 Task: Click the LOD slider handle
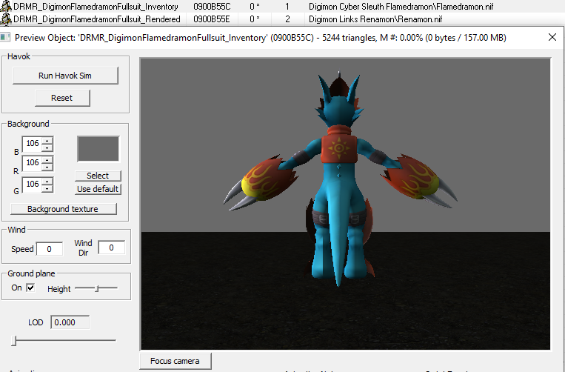tap(13, 340)
